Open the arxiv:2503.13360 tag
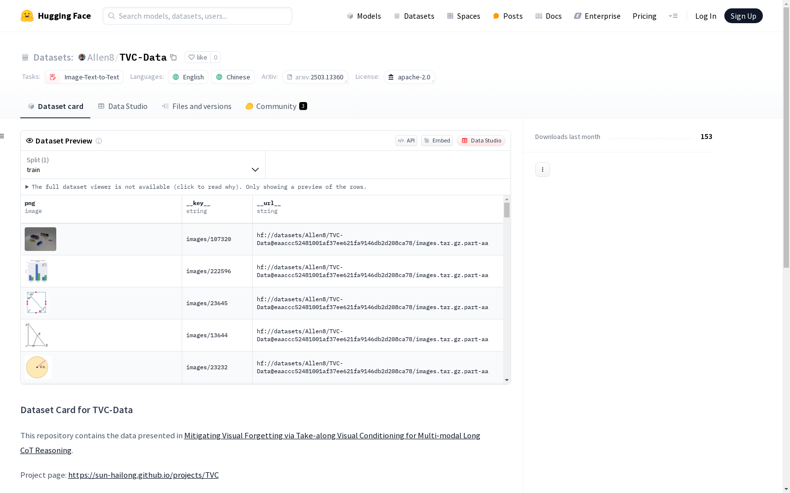Screen dimensions: 790x493 point(315,77)
